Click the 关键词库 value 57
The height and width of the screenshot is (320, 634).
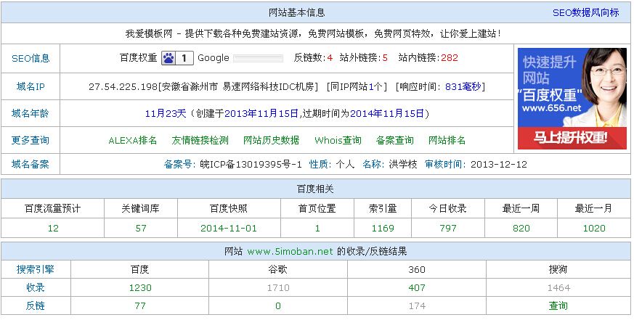141,229
